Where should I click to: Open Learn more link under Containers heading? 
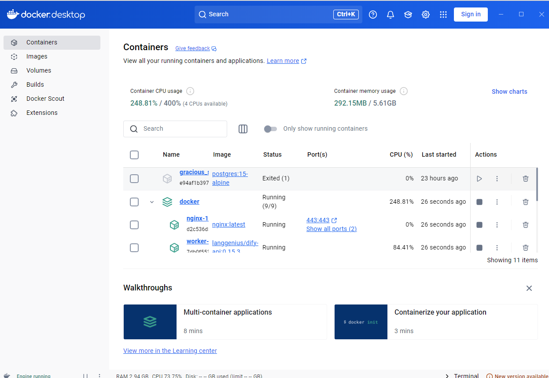pos(287,61)
